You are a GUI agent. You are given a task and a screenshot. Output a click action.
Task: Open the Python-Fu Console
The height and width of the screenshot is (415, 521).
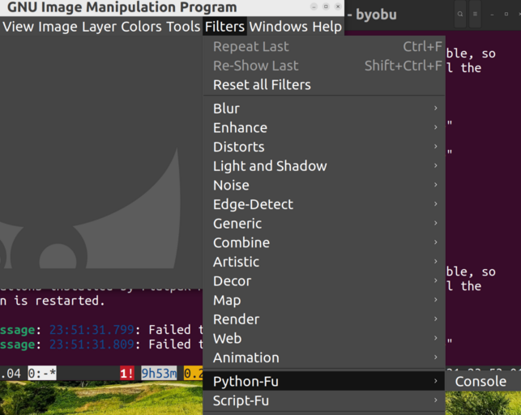point(483,381)
